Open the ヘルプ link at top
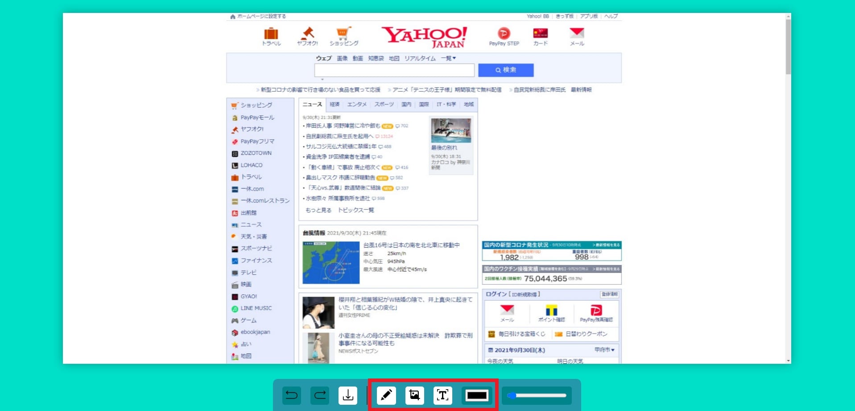Screen dimensions: 855x411 pos(611,16)
